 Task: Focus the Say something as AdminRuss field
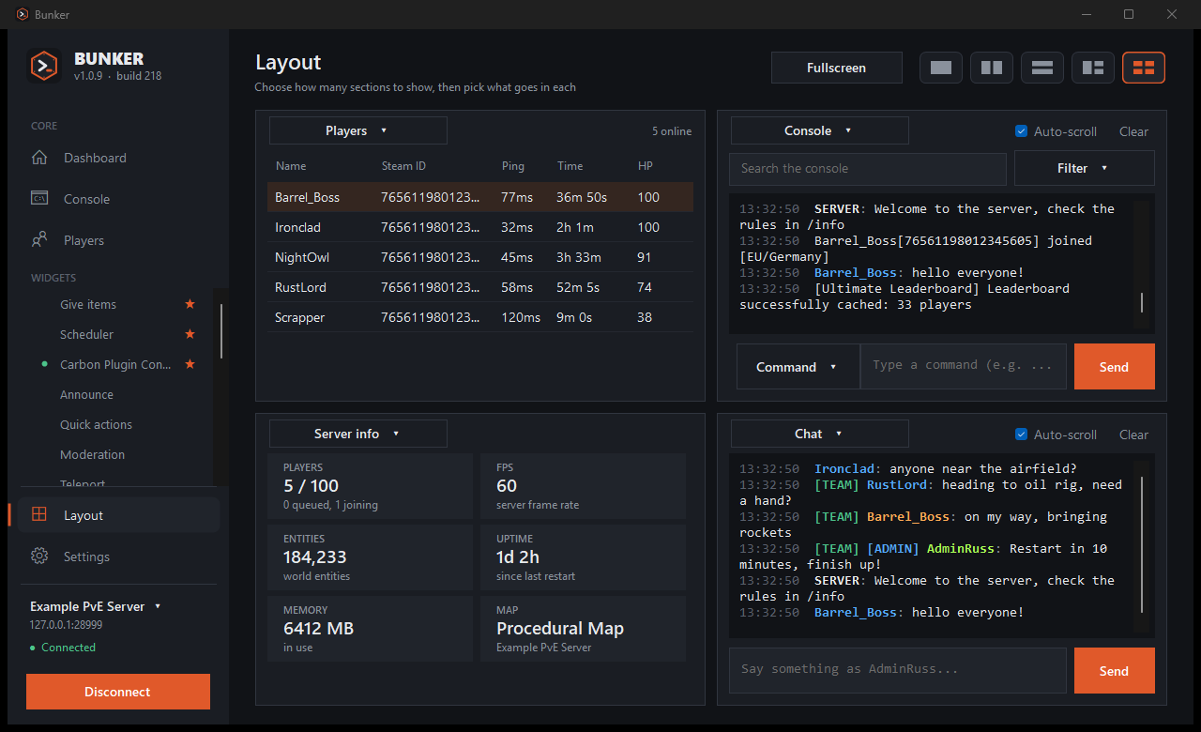[x=898, y=671]
